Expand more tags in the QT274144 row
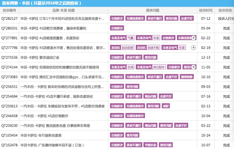This screenshot has width=234, height=149. click(x=193, y=67)
